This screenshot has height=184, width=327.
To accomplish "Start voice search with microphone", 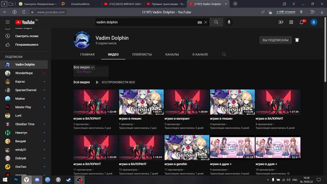I will pyautogui.click(x=229, y=22).
